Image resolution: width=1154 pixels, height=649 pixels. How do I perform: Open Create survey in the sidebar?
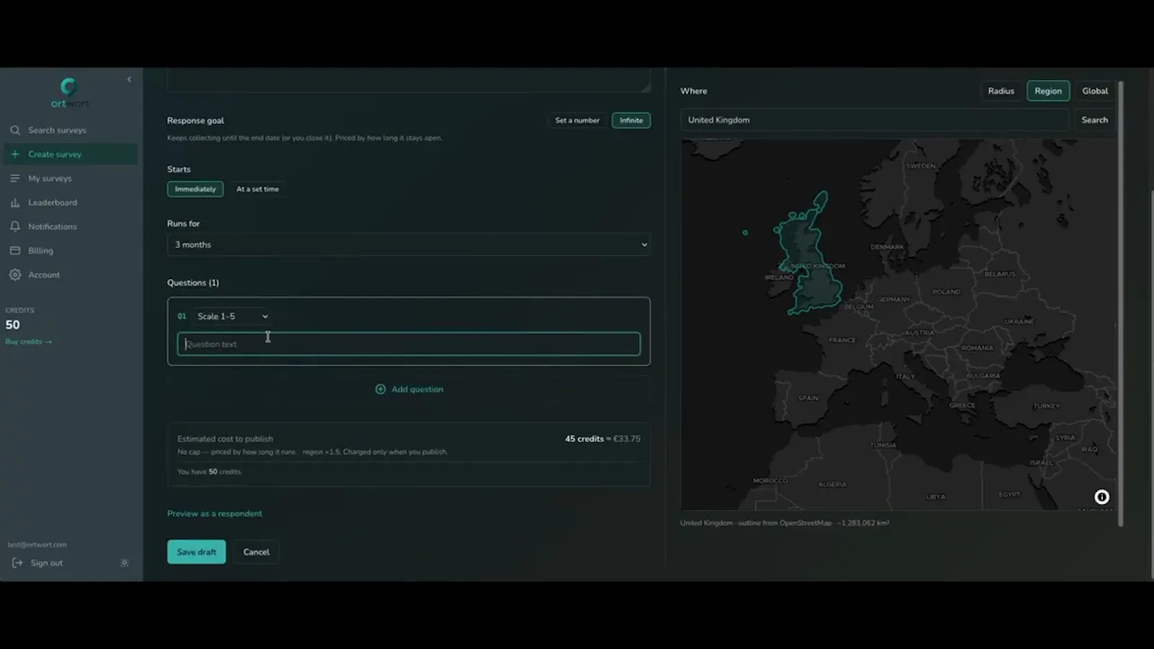[71, 154]
